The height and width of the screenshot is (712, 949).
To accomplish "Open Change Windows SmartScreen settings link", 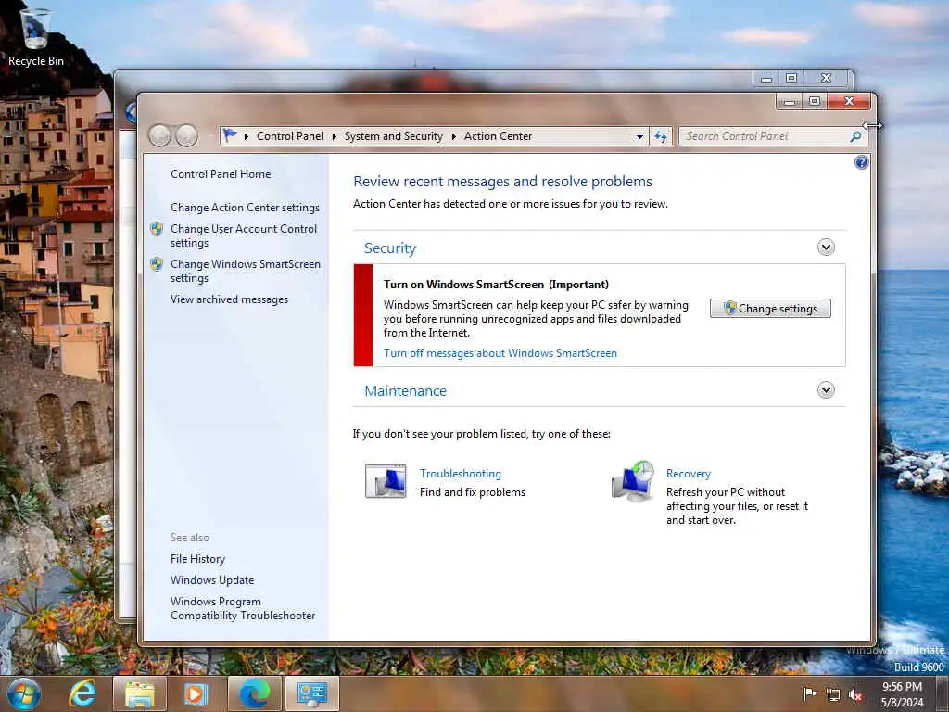I will click(x=245, y=271).
